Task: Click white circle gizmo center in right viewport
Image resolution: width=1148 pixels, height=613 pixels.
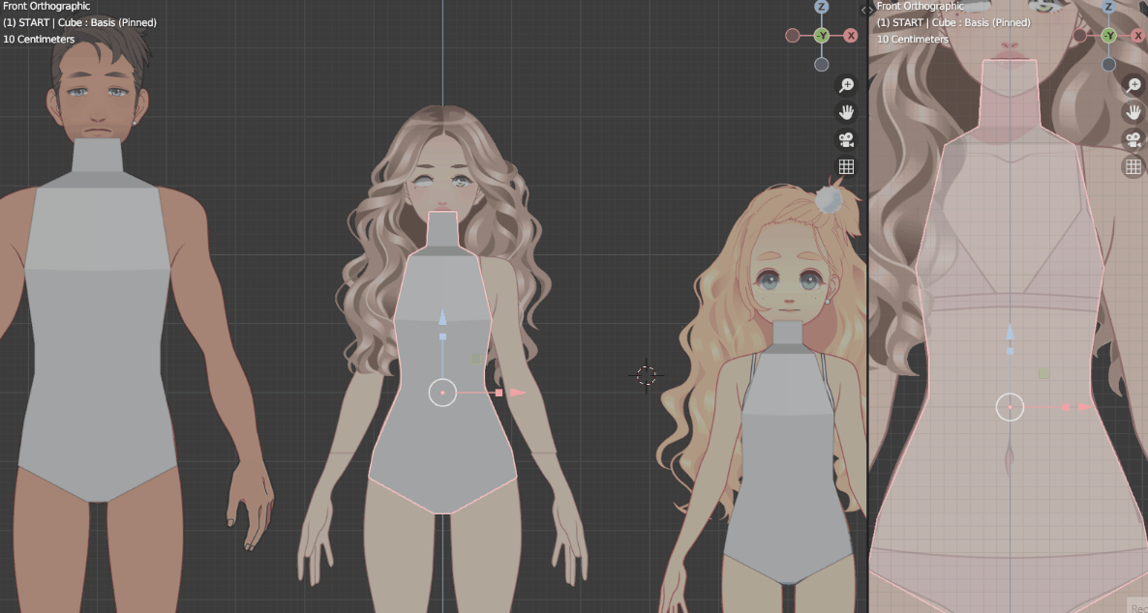Action: (x=1010, y=407)
